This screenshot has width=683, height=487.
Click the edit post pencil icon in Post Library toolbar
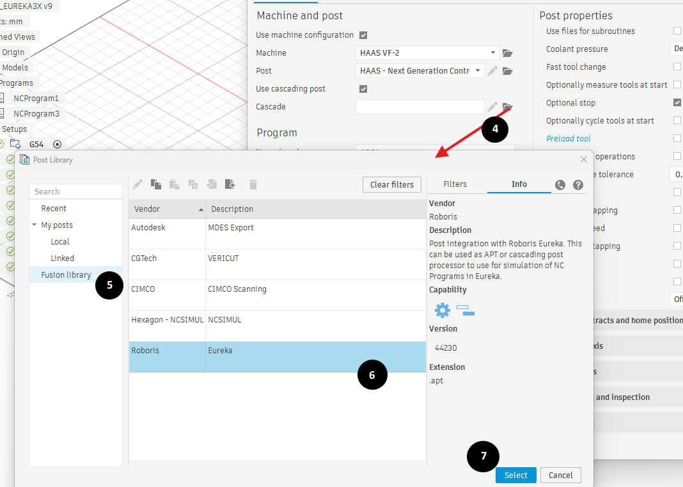pyautogui.click(x=137, y=184)
